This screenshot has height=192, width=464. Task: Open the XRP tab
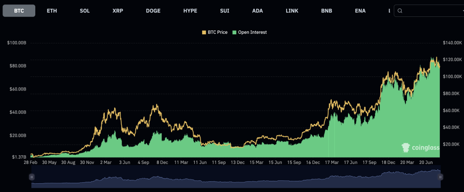118,11
